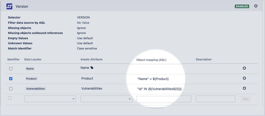Click the Filter data source by AQL label

point(27,22)
